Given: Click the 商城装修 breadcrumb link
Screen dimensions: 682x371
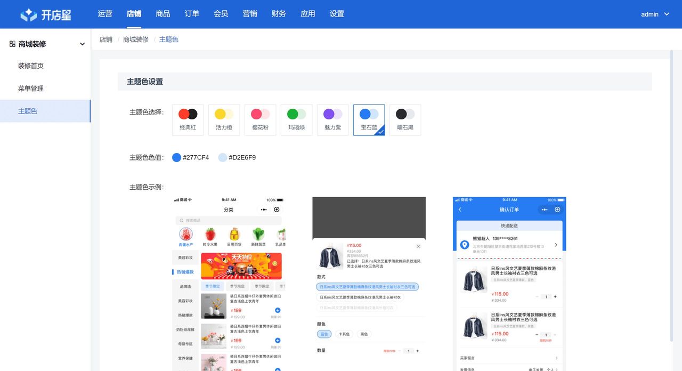Looking at the screenshot, I should click(135, 39).
